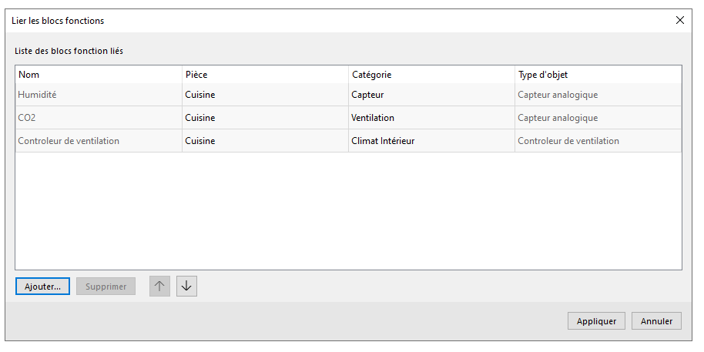This screenshot has width=704, height=352.
Task: Confirm with the Appliquer button
Action: point(596,321)
